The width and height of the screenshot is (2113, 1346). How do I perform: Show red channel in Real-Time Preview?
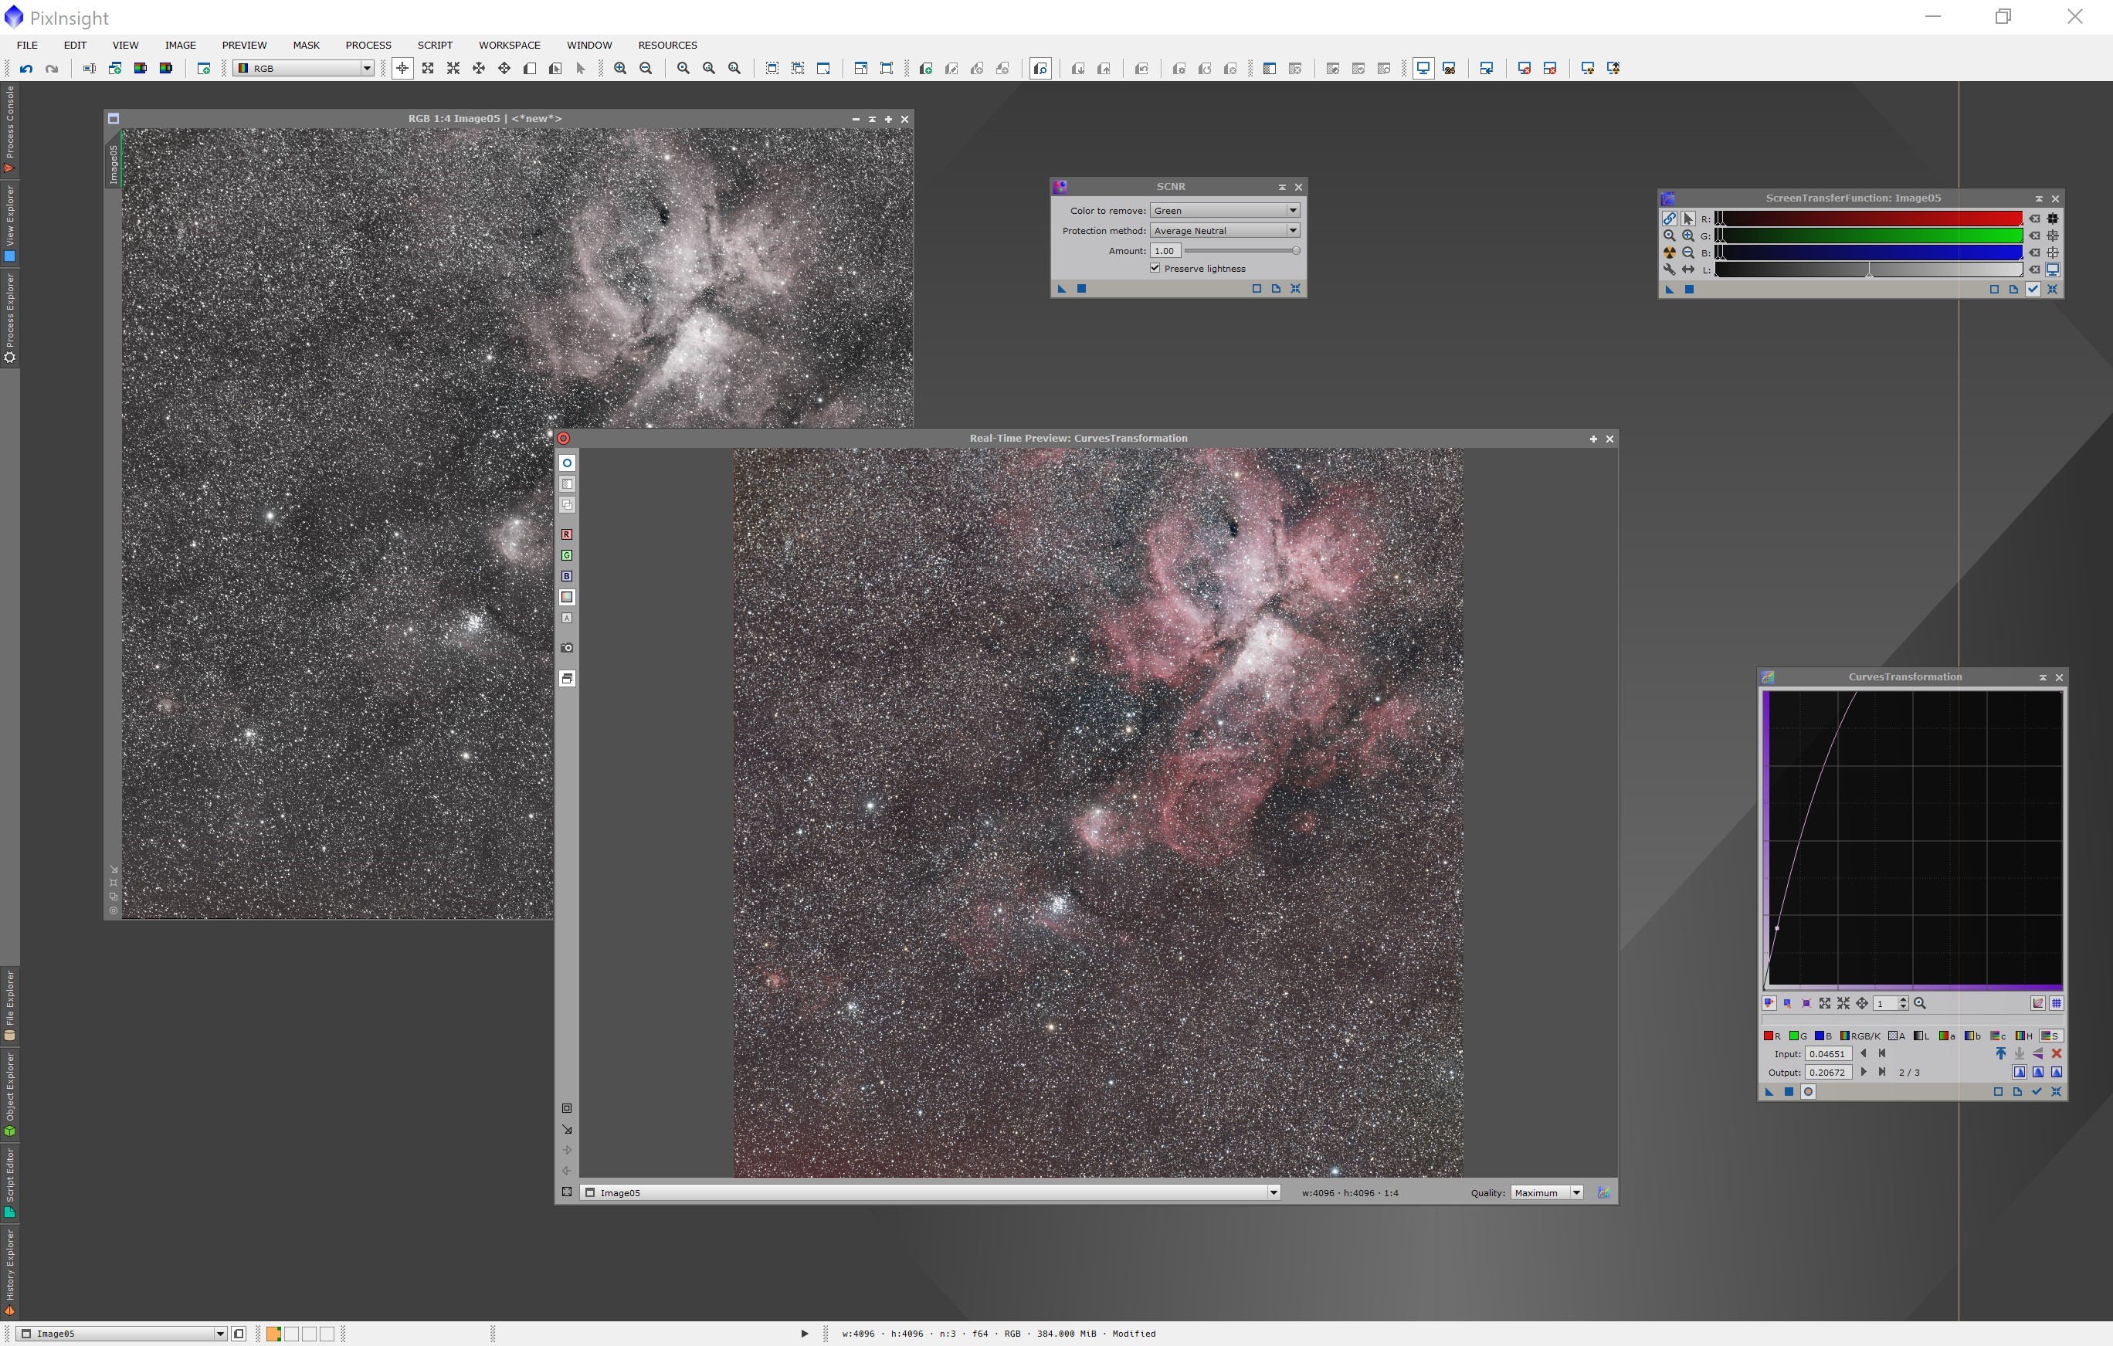click(567, 534)
